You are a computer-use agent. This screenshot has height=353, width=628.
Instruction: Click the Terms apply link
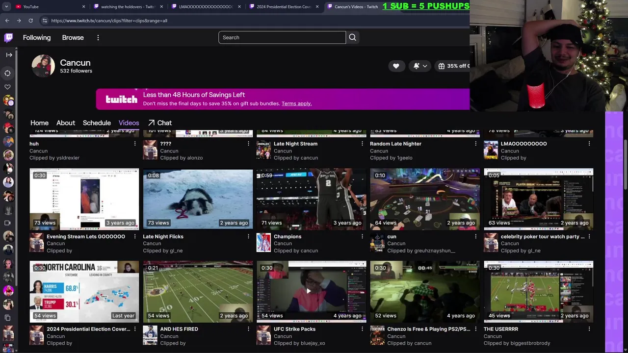point(296,103)
